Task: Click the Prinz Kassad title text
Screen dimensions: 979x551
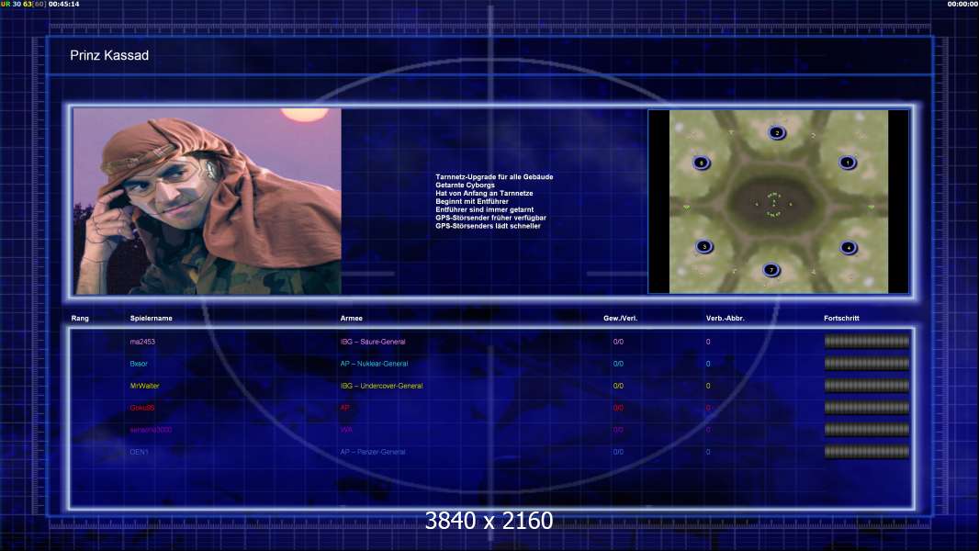Action: click(x=109, y=56)
